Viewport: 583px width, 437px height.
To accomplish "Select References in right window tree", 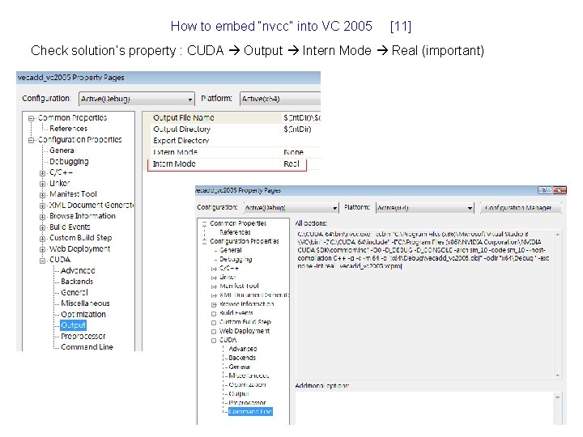I will pos(235,232).
